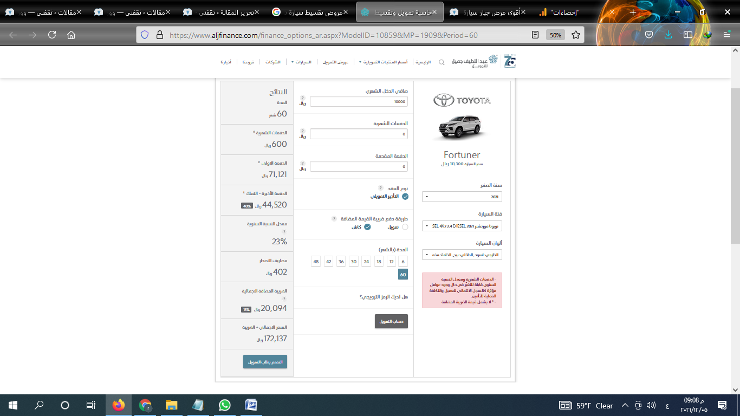
Task: Toggle reader view in address bar
Action: [535, 35]
